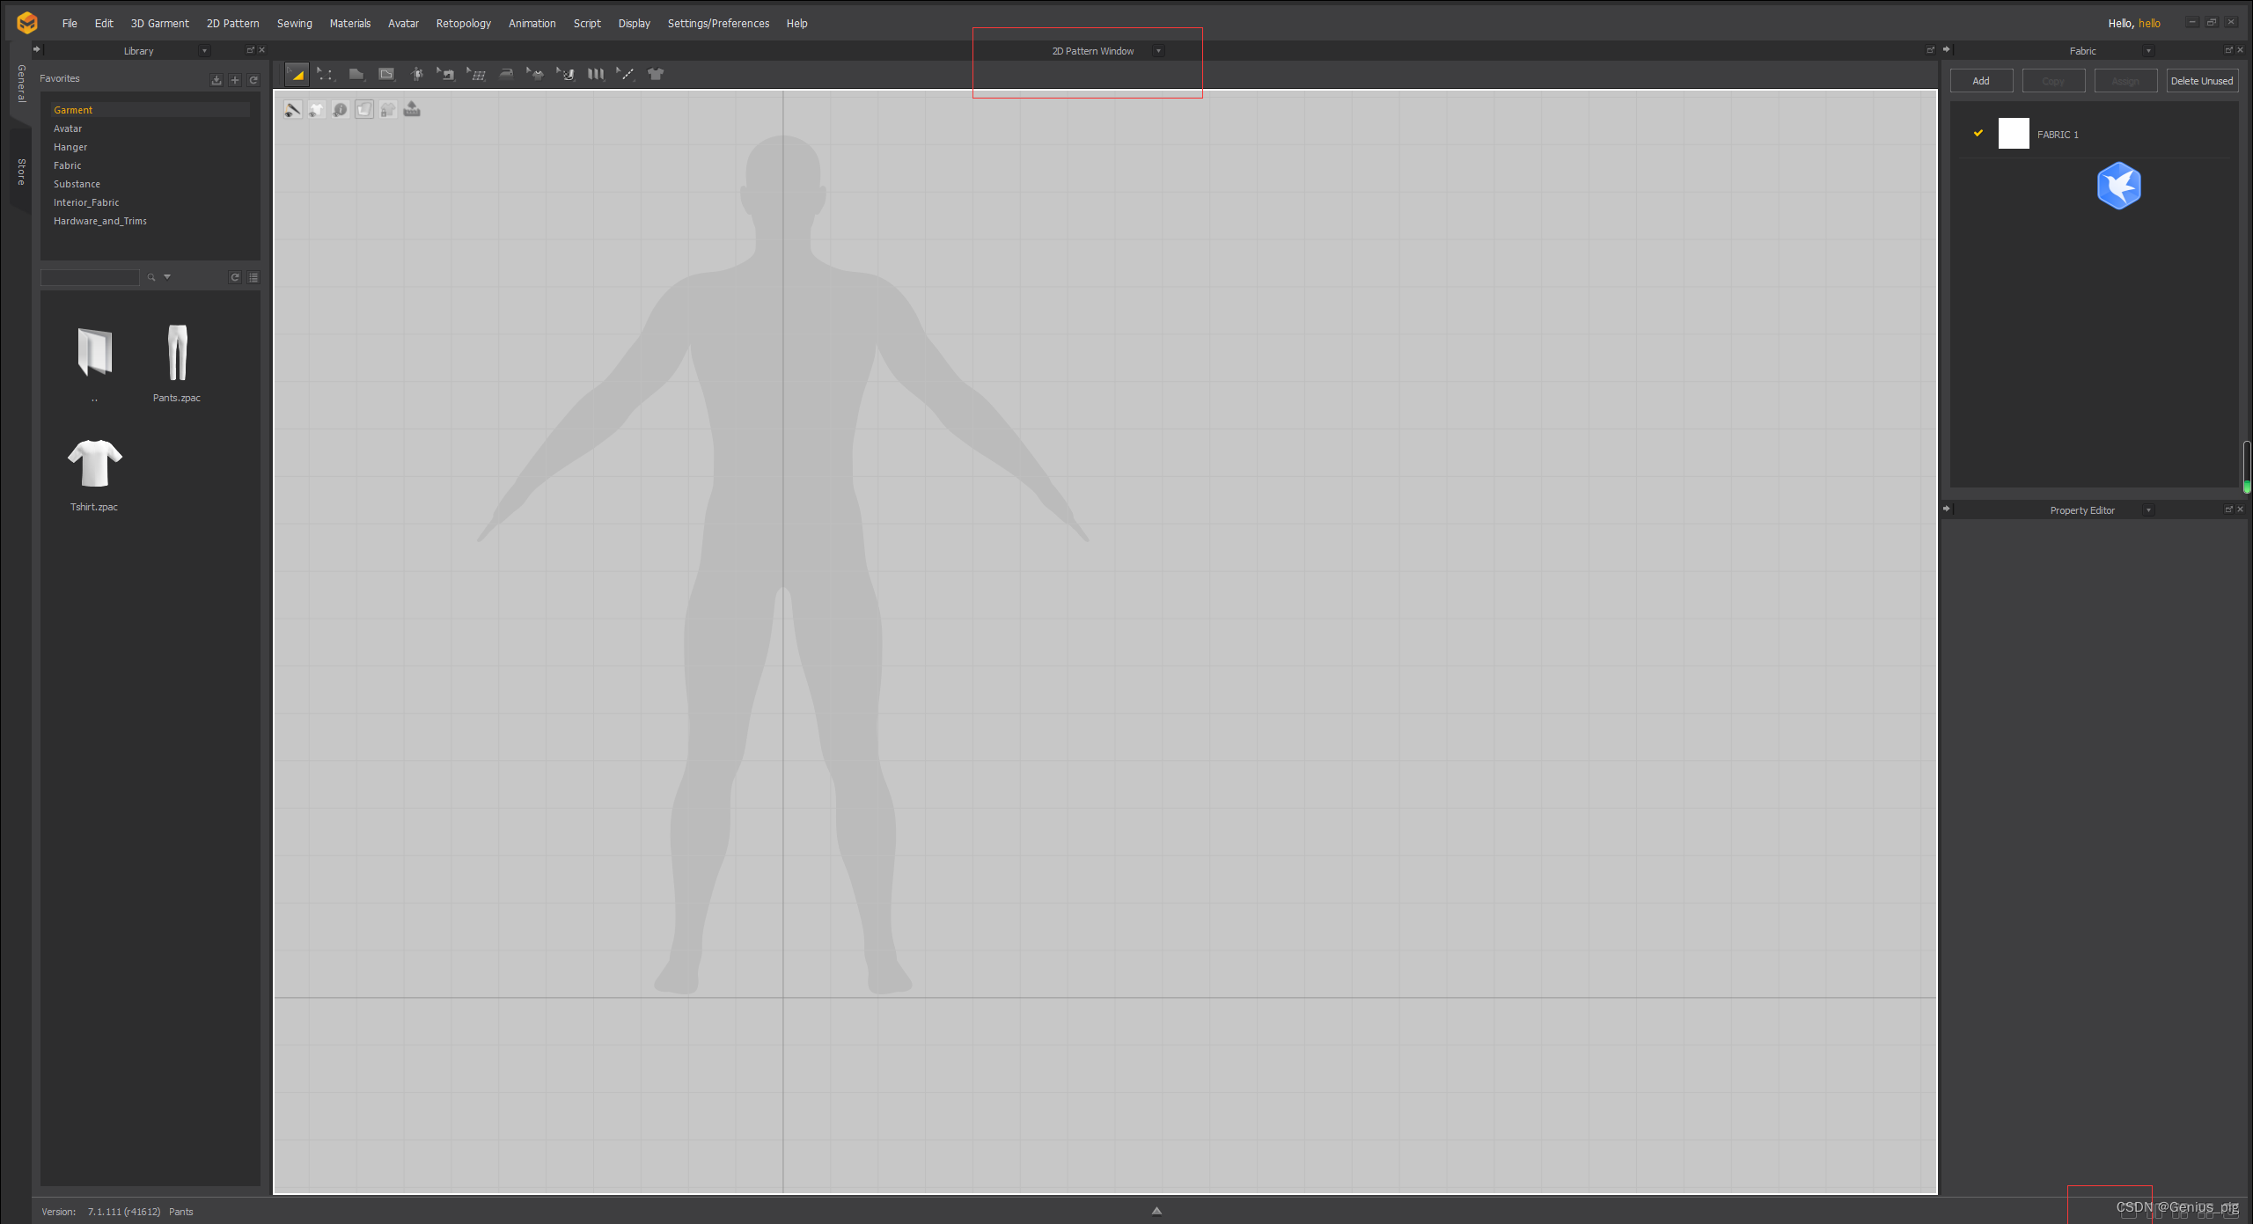Click the Copy fabric button
The height and width of the screenshot is (1224, 2253).
click(x=2053, y=81)
